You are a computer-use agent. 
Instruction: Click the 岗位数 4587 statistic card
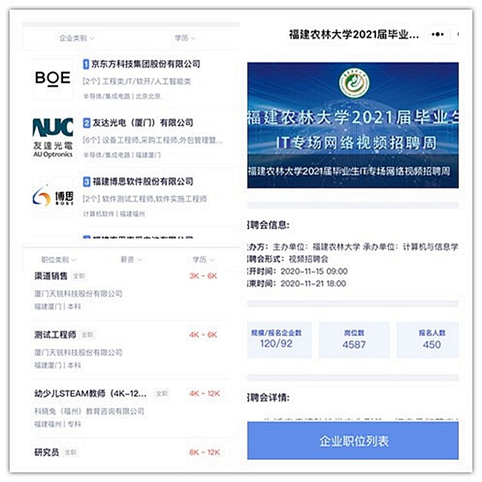pyautogui.click(x=354, y=340)
